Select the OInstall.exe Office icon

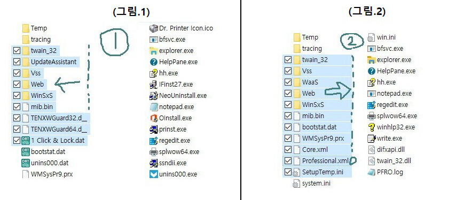tap(153, 118)
